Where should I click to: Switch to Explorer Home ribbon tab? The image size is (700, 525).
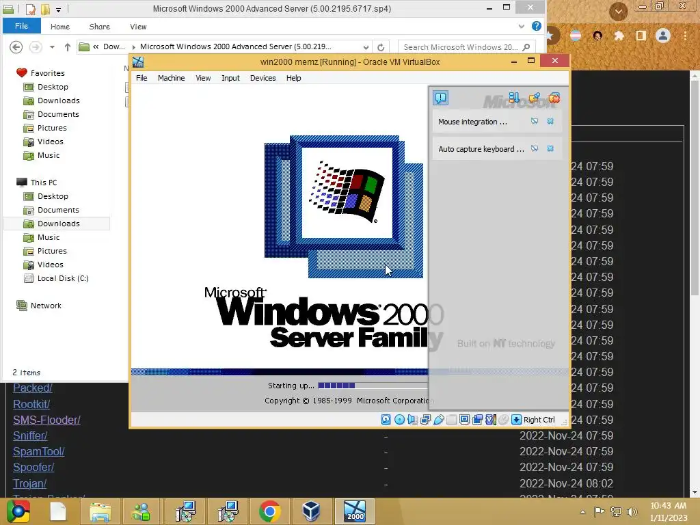coord(60,27)
